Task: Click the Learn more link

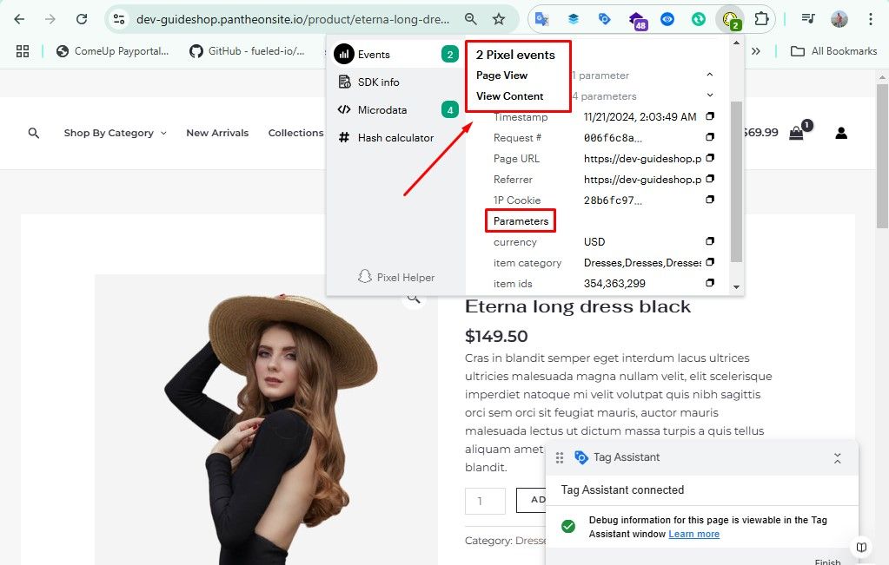Action: click(693, 534)
